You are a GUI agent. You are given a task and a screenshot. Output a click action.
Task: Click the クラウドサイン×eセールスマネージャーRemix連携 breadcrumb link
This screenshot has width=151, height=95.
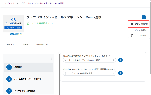[x=42, y=3]
